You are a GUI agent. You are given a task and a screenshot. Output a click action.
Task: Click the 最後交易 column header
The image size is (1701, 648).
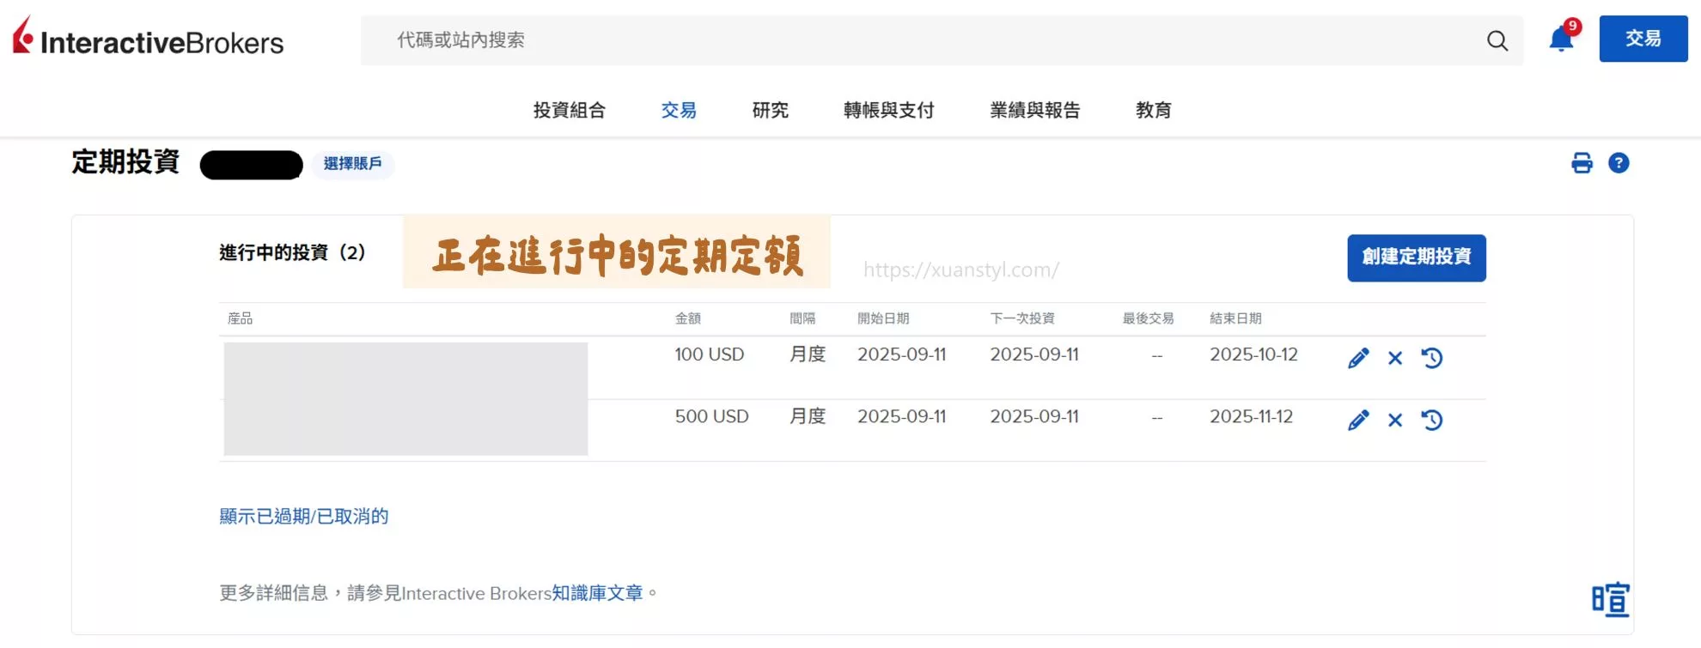(x=1148, y=318)
